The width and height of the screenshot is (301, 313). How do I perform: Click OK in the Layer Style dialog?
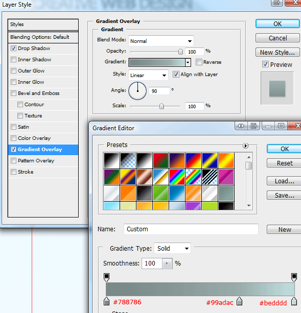(x=277, y=24)
